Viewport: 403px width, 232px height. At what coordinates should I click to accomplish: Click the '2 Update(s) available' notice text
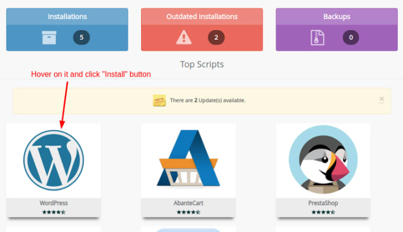coord(208,100)
